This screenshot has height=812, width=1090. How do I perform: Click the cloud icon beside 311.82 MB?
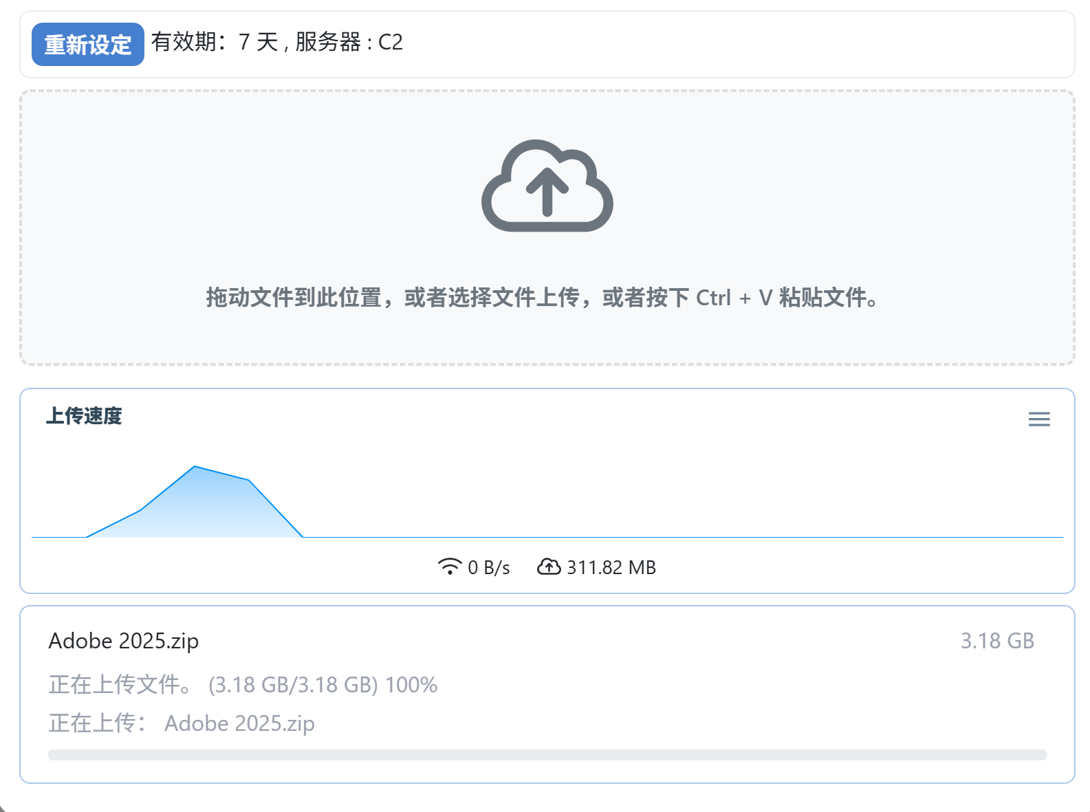[x=549, y=567]
